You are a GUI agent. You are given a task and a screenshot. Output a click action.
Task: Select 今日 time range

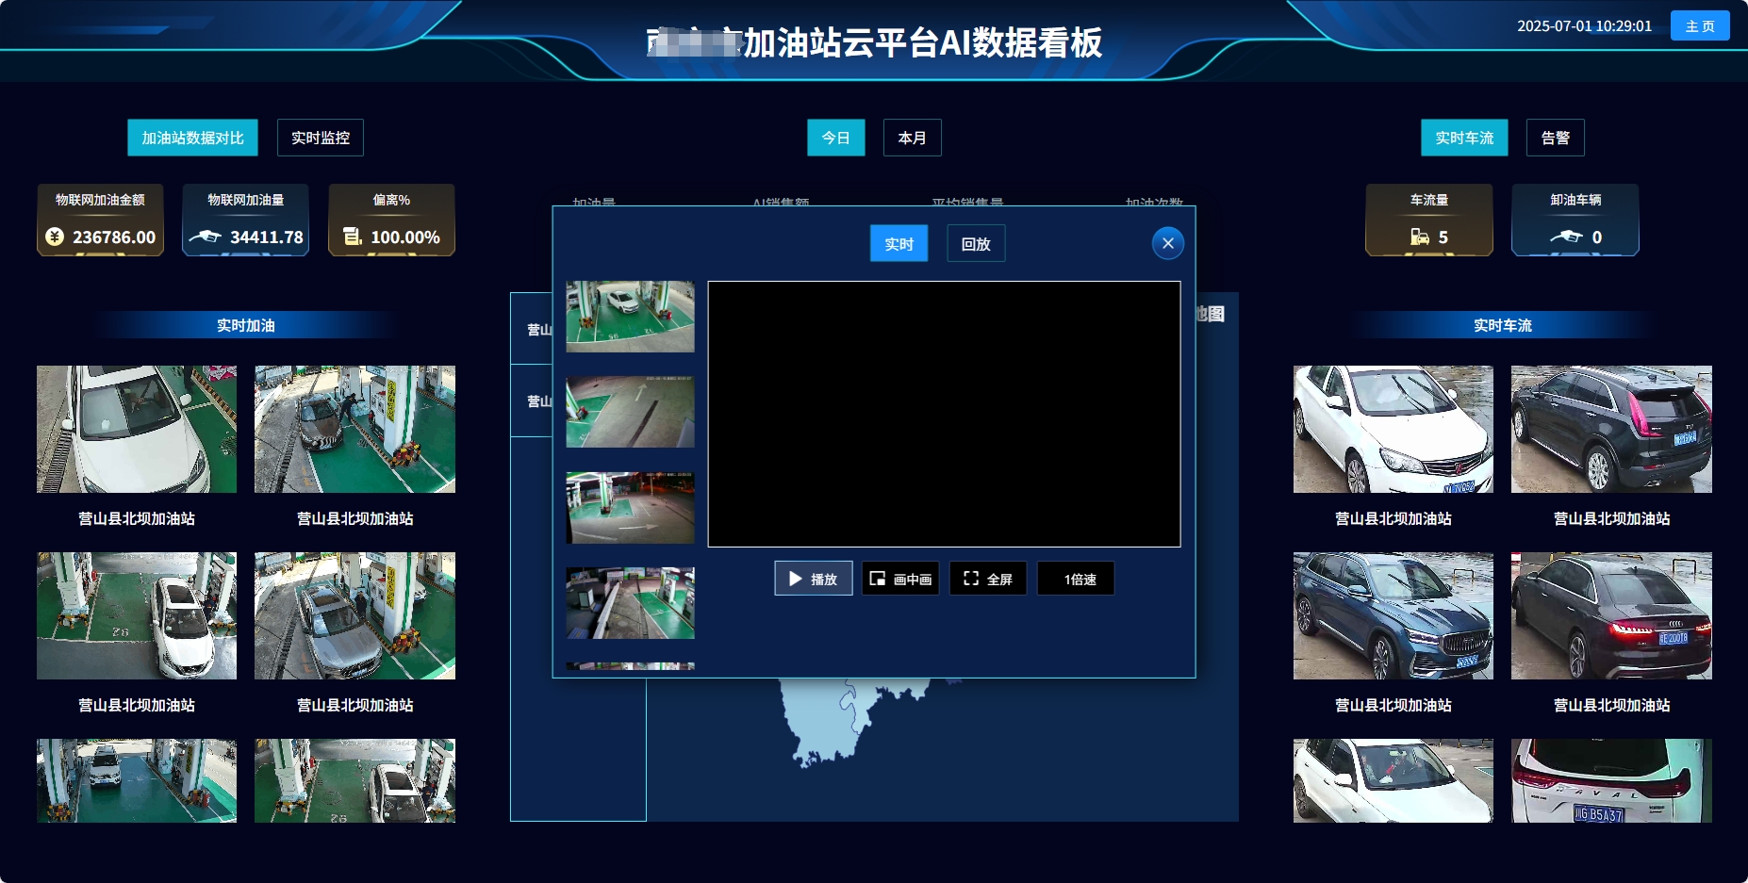[836, 138]
